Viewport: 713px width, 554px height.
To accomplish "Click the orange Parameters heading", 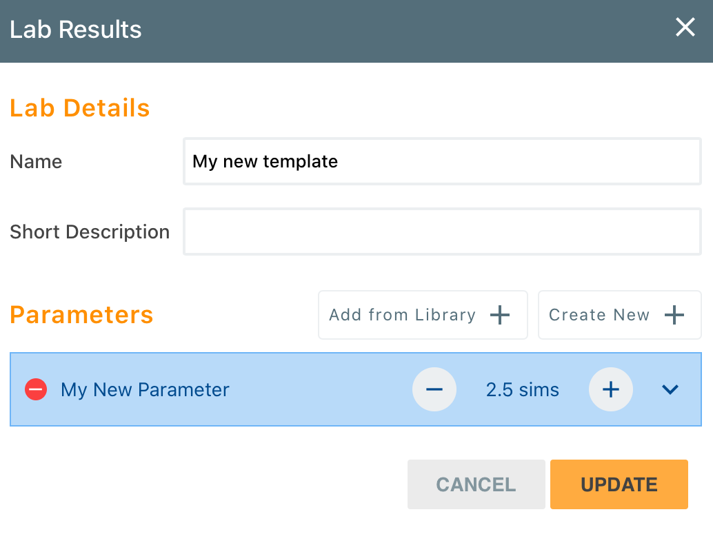I will click(81, 315).
